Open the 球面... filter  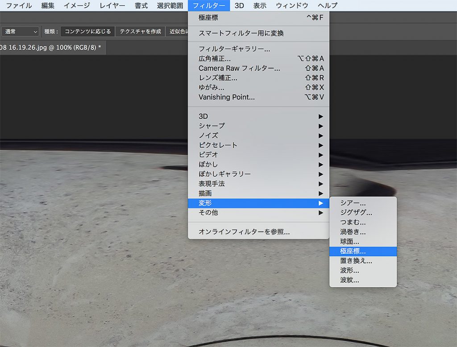point(349,242)
